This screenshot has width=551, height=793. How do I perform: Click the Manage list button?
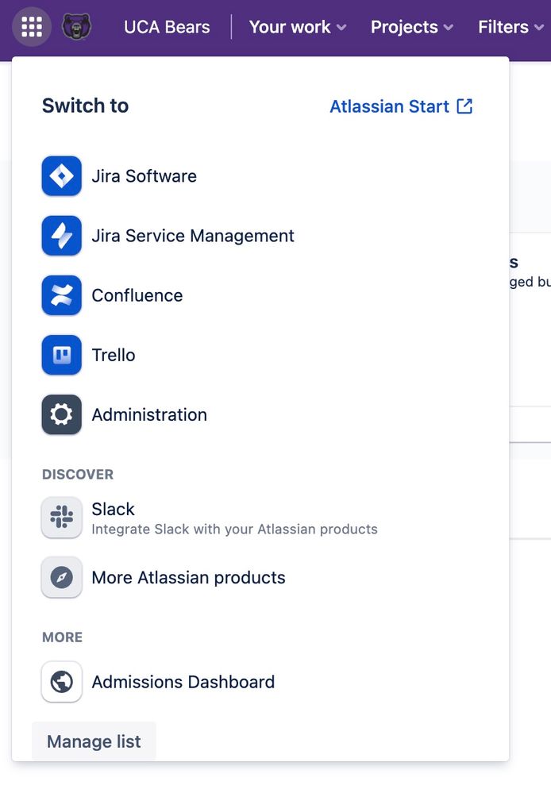point(94,741)
